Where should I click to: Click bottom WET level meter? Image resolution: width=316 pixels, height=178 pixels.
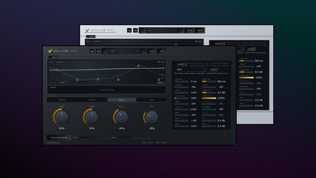click(133, 138)
